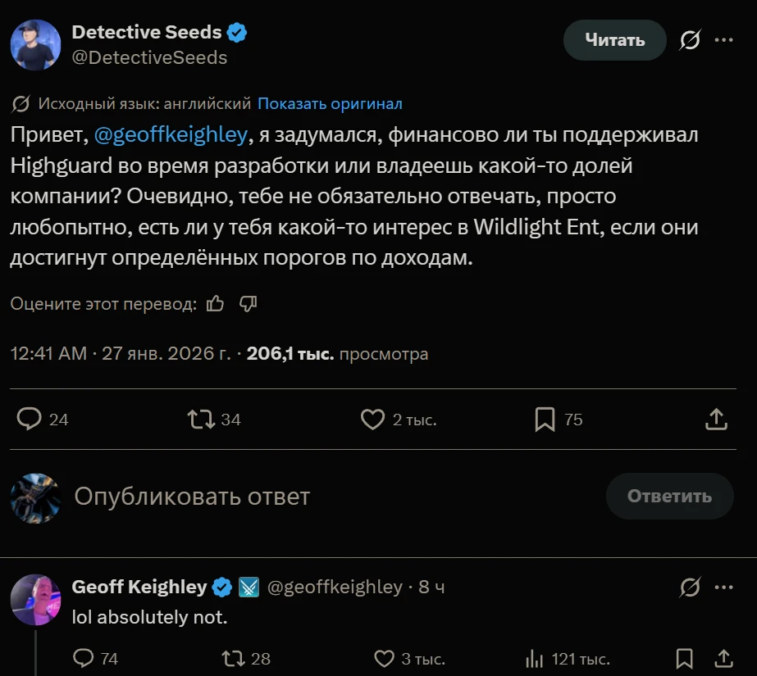Open the three-dot menu on Detective Seeds post
The image size is (757, 676).
coord(723,40)
